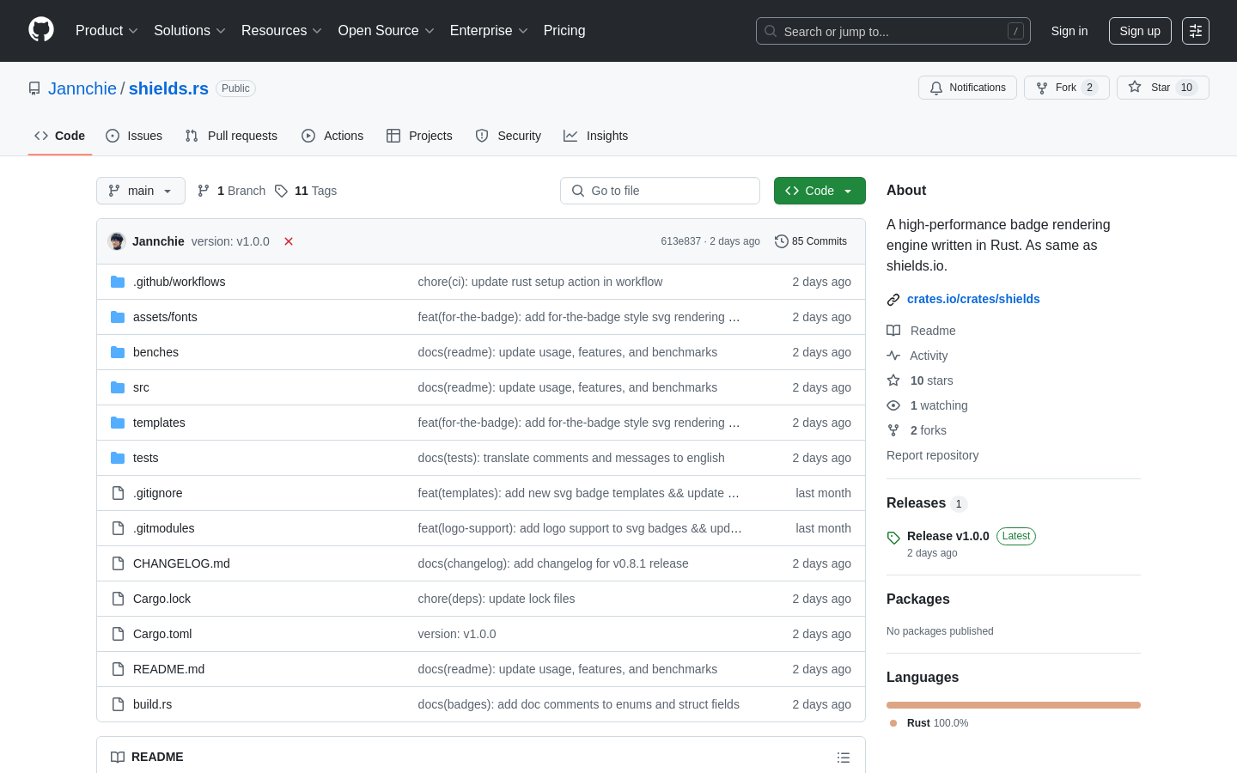Click the Go to file input
This screenshot has width=1237, height=773.
(660, 191)
